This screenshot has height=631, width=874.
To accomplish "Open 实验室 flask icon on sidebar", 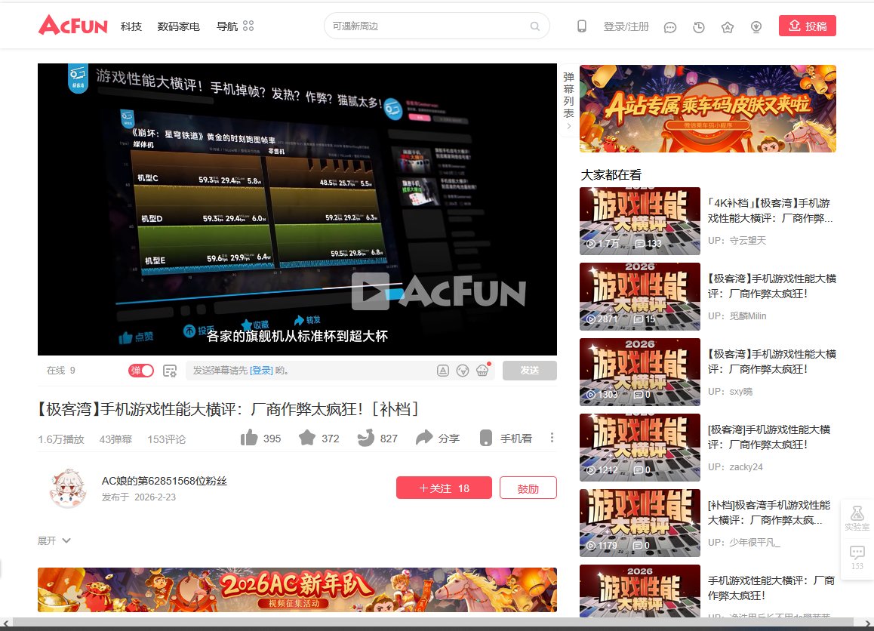I will coord(857,518).
